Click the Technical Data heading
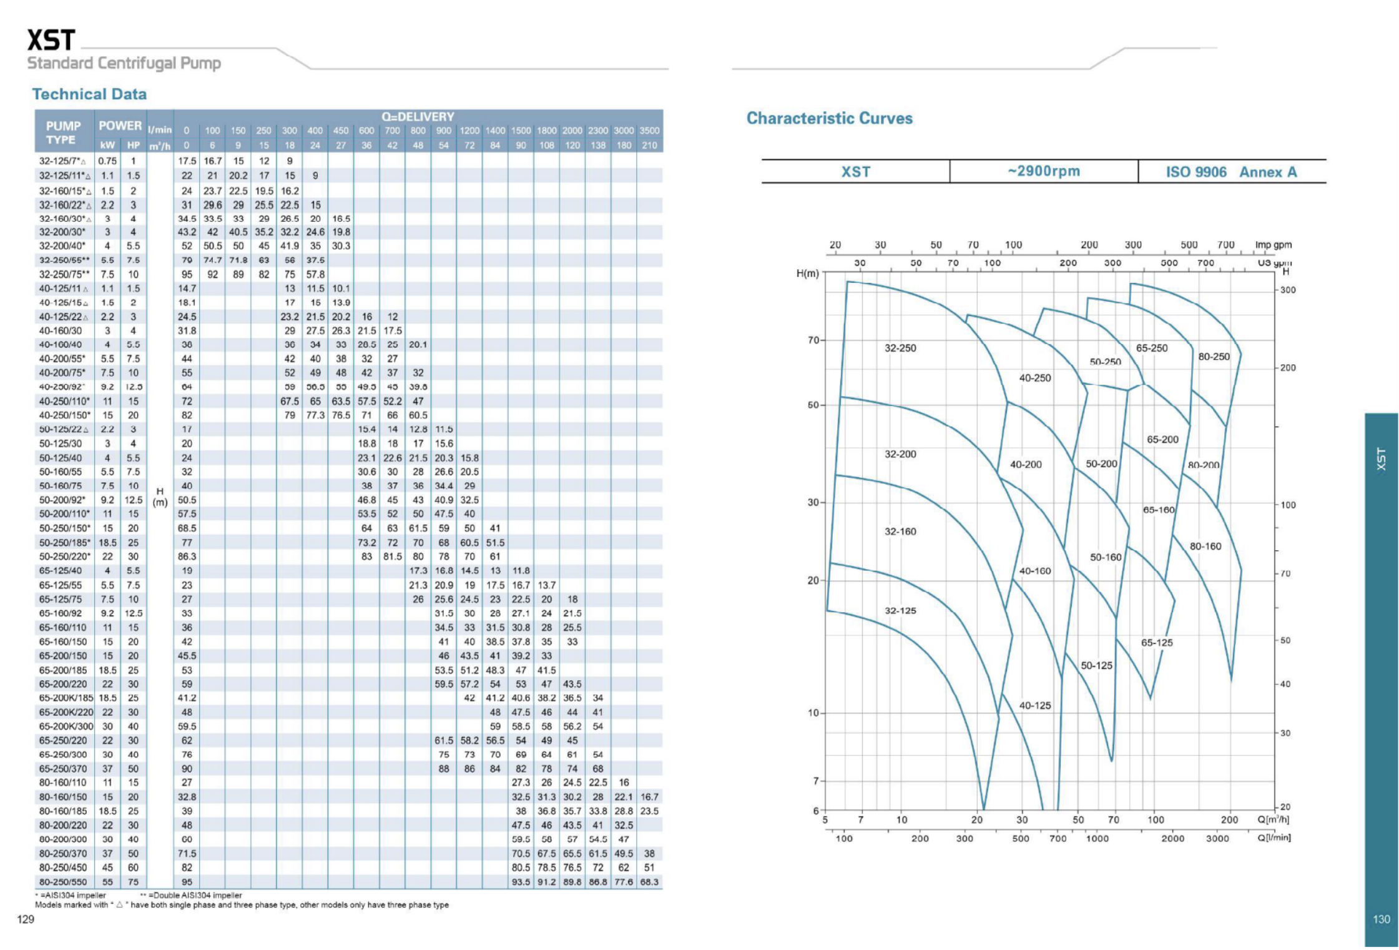This screenshot has width=1399, height=950. click(x=89, y=94)
